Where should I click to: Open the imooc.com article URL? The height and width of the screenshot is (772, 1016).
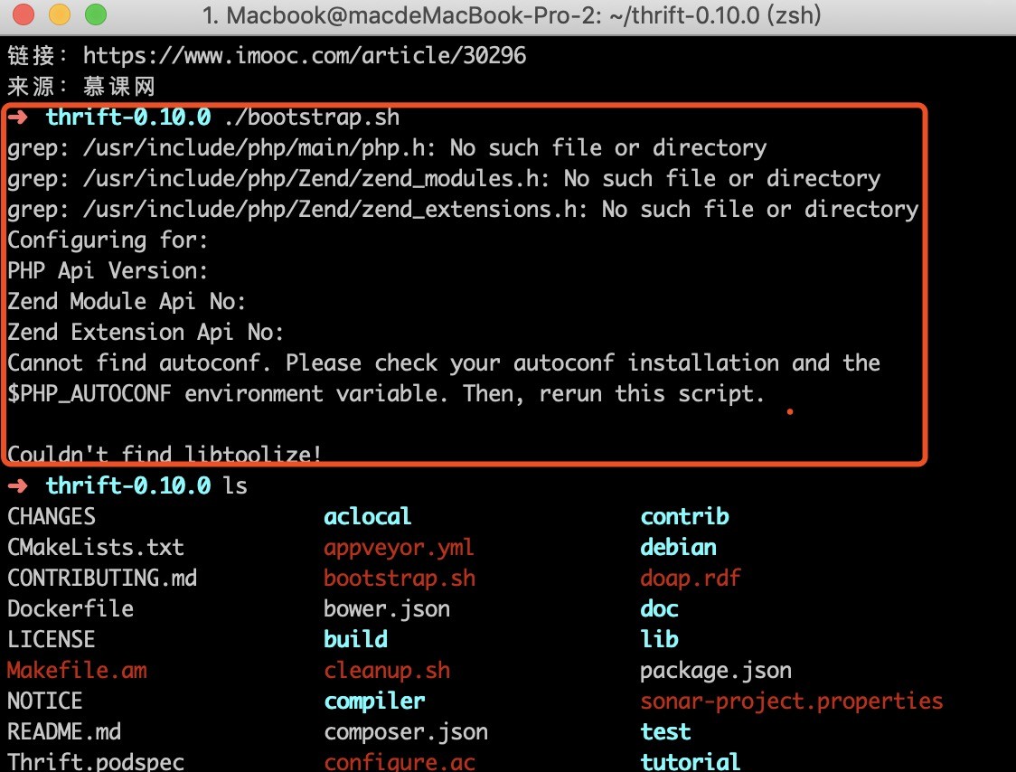click(x=305, y=56)
